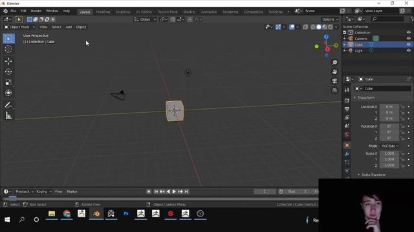Screen dimensions: 414x232
Task: Open the Scene properties tab
Action: (347, 126)
